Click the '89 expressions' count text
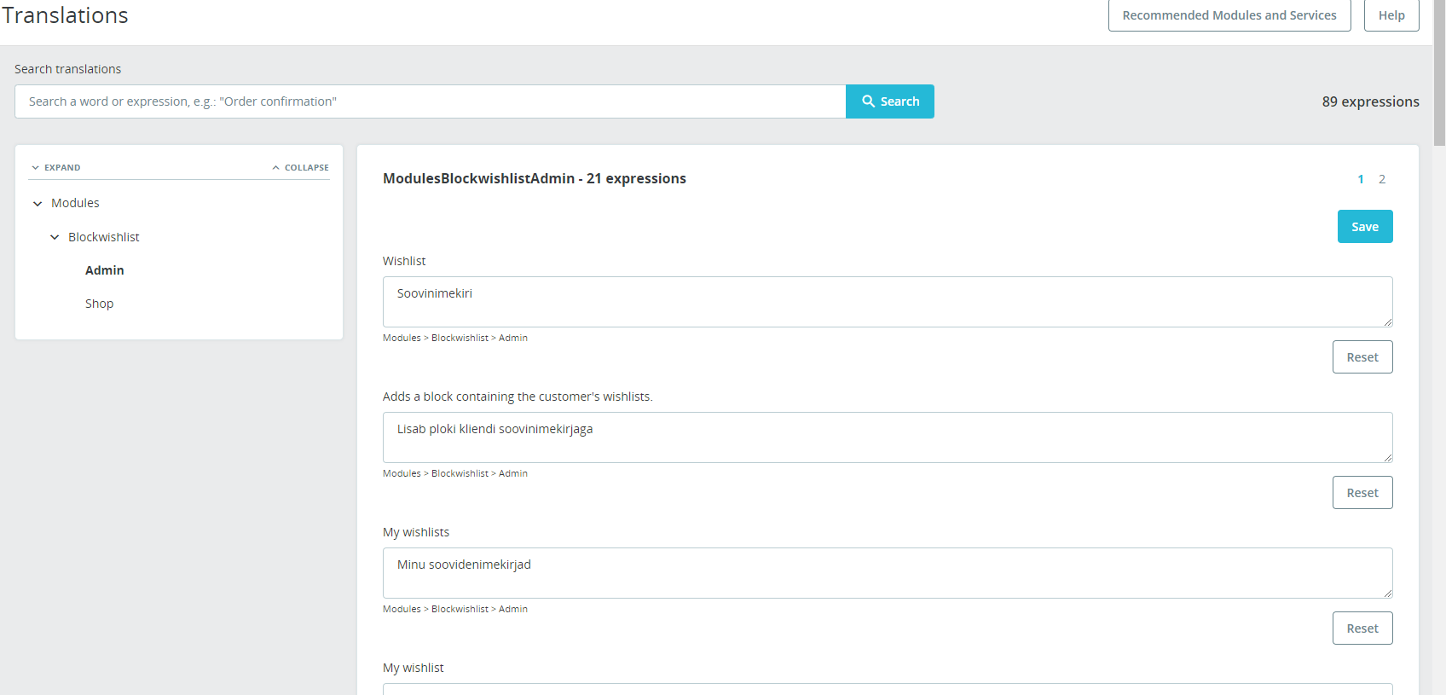The width and height of the screenshot is (1446, 695). click(x=1371, y=101)
